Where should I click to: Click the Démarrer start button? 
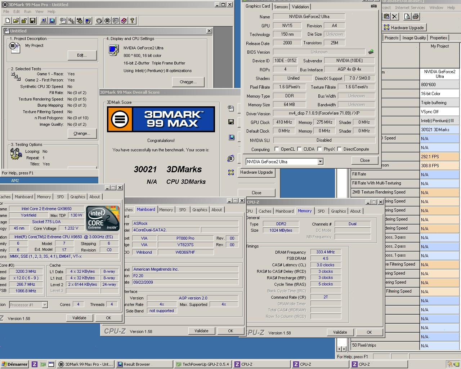pos(14,364)
